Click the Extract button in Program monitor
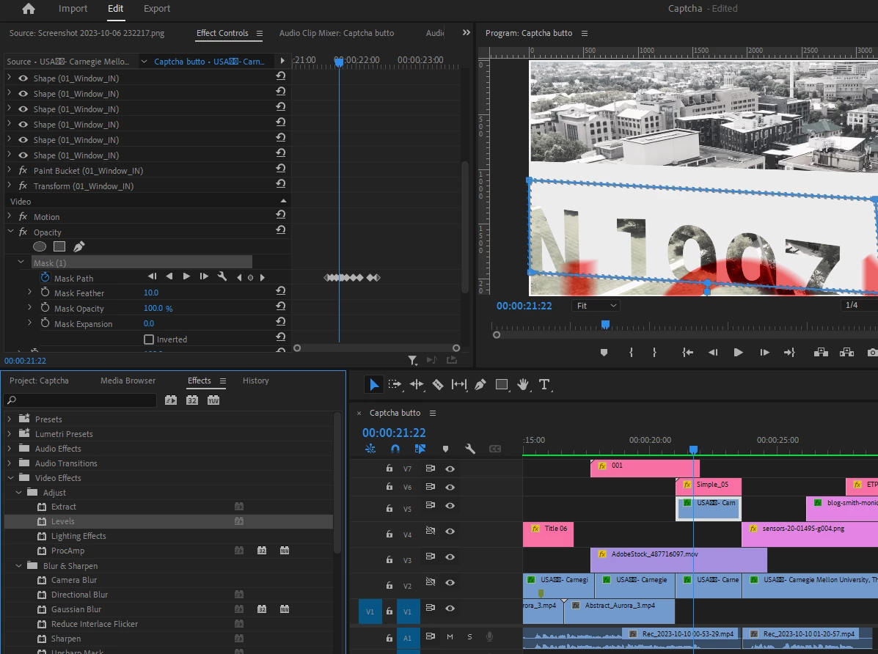This screenshot has width=878, height=654. pos(846,352)
